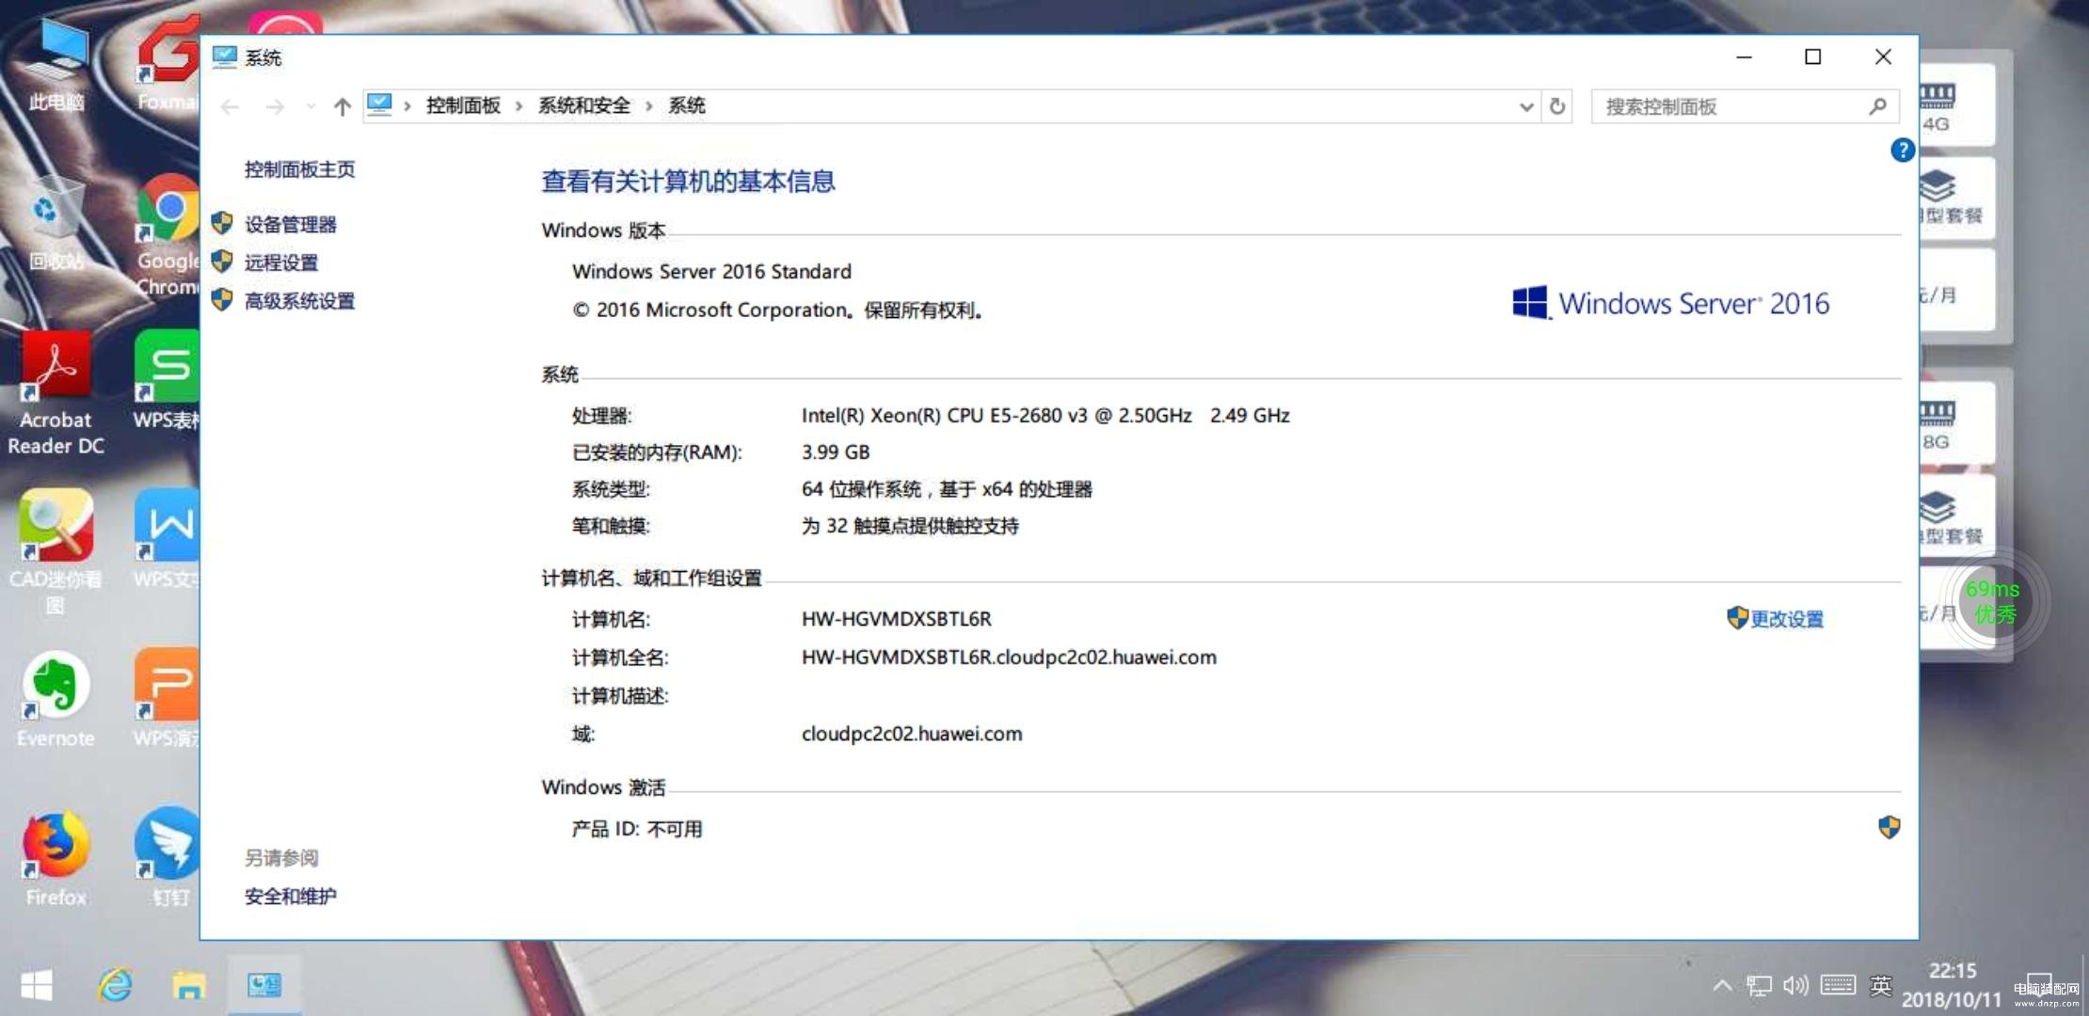Open Internet Explorer from taskbar

click(115, 986)
